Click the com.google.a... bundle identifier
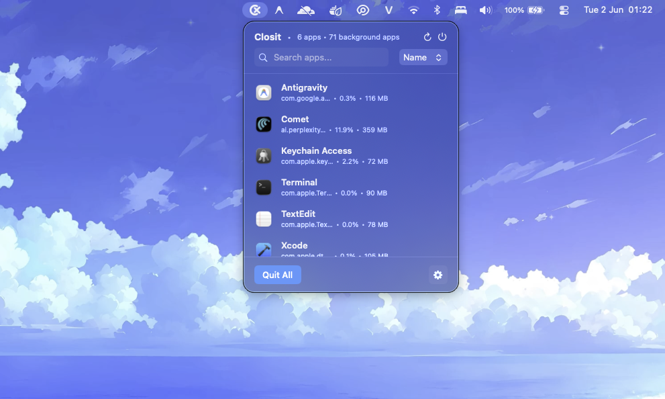The image size is (665, 399). [x=305, y=99]
